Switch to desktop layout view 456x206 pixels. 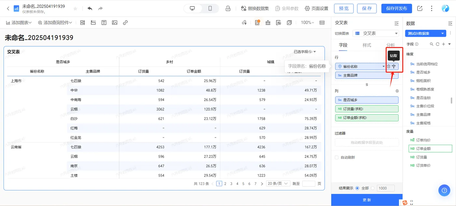click(x=192, y=8)
